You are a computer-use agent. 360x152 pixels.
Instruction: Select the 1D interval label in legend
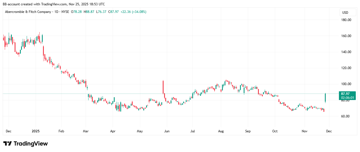tap(56, 12)
